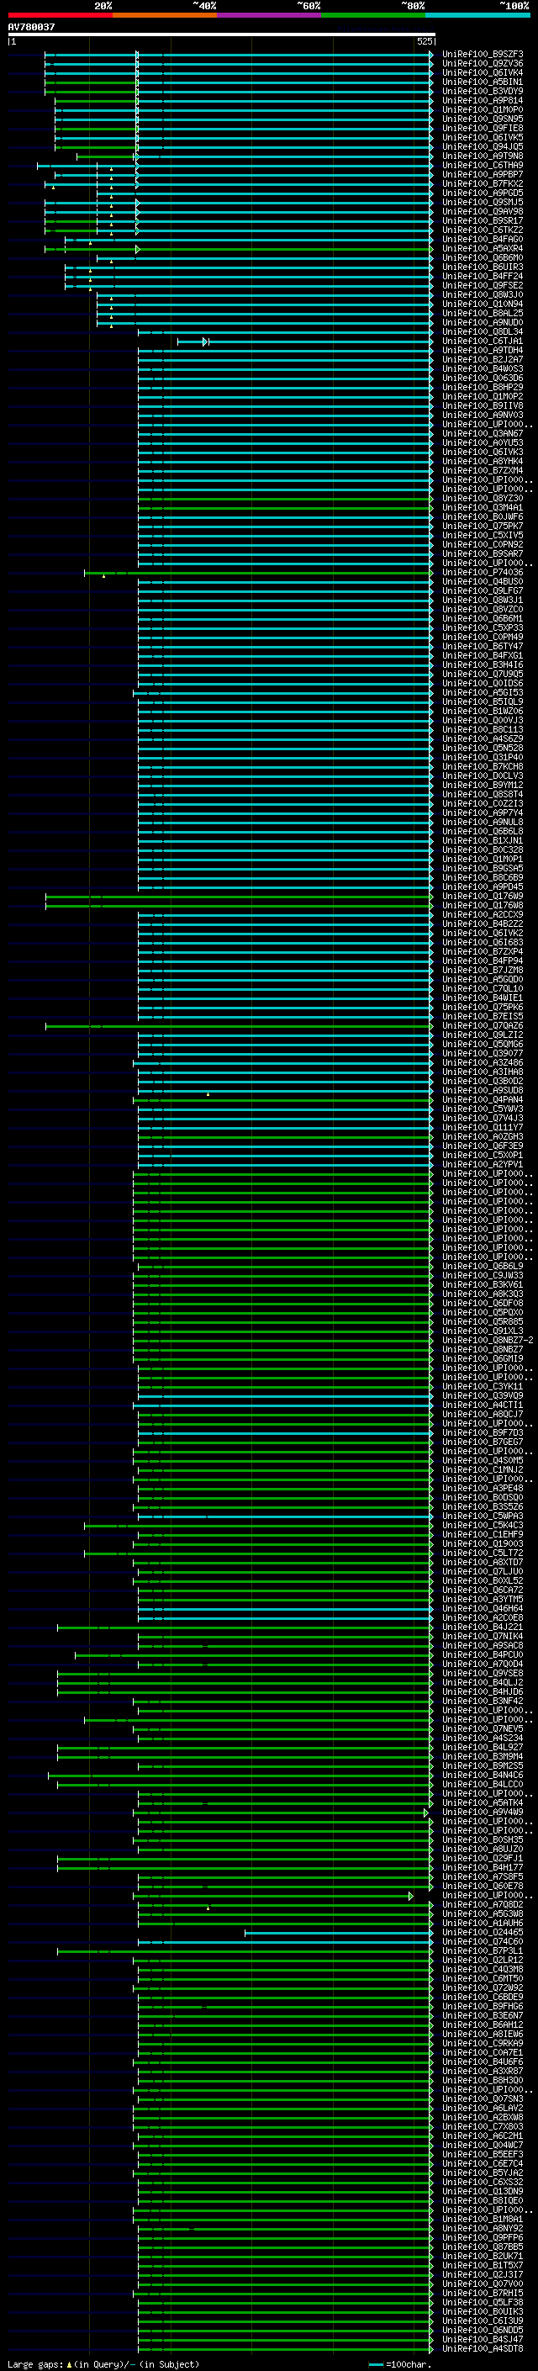Select hit label UniRef100_Q8NBZ7-2
This screenshot has width=538, height=2371.
coord(488,1340)
